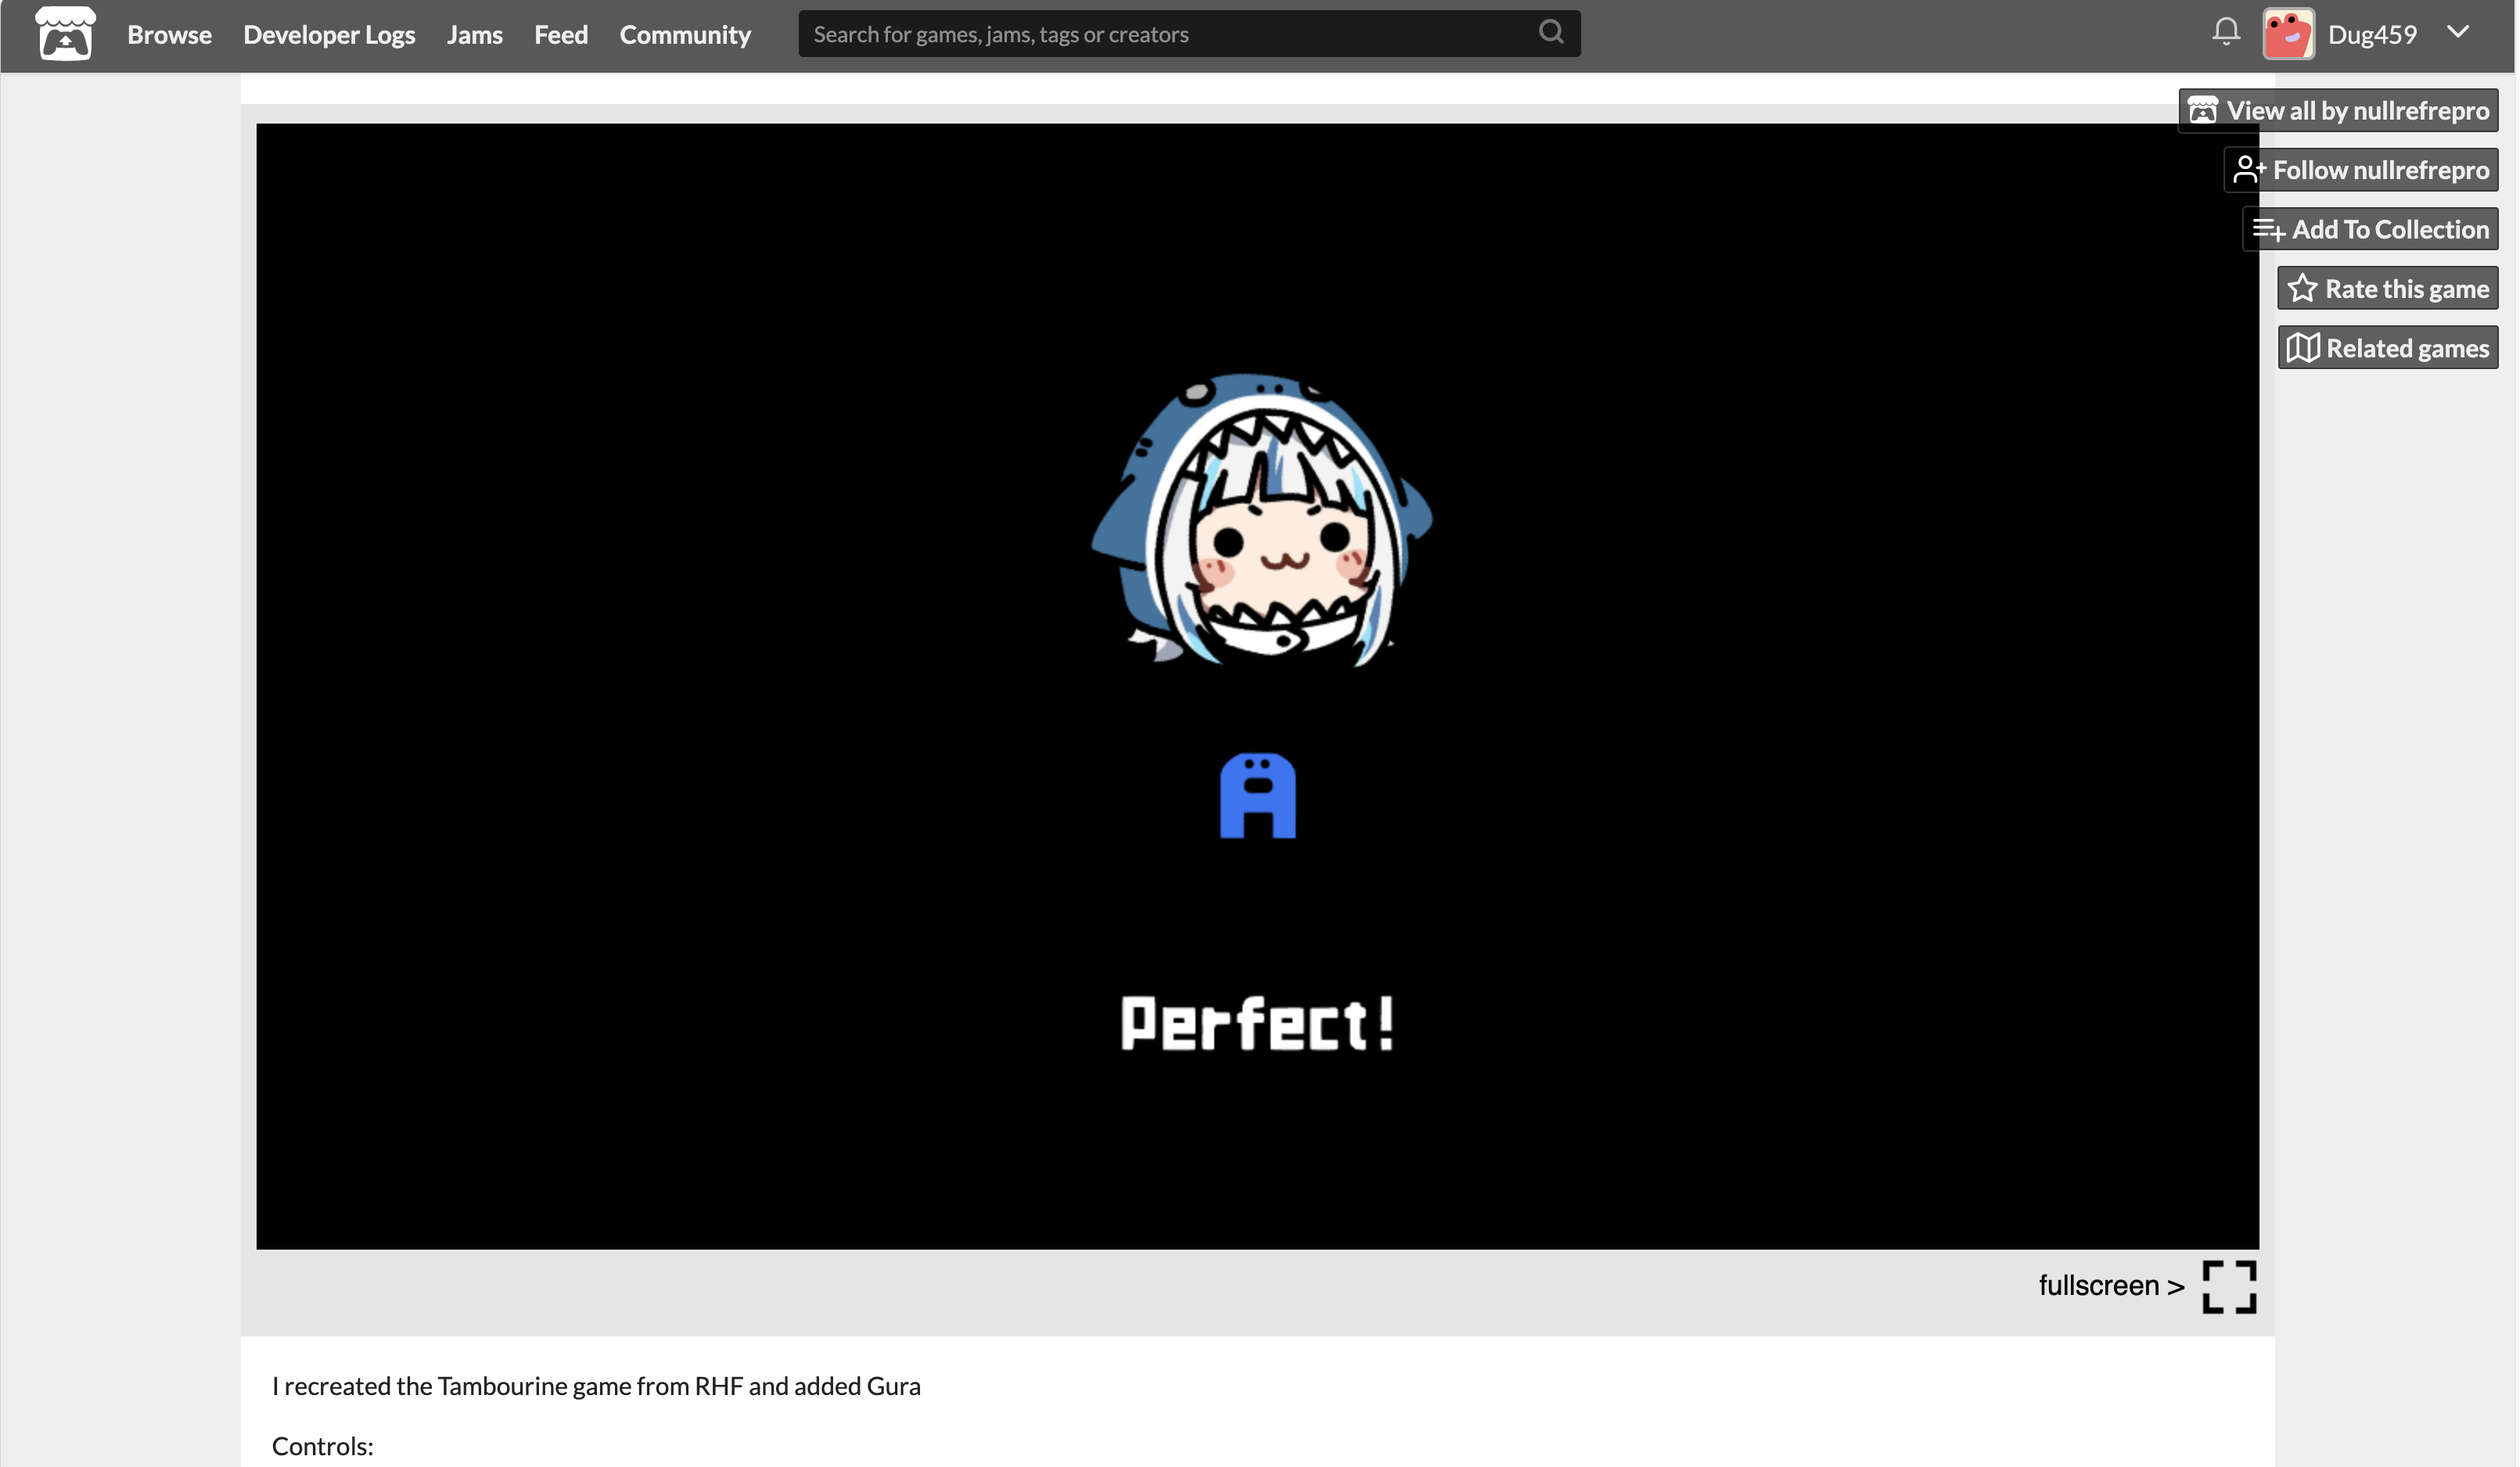2520x1467 pixels.
Task: Go to Developer Logs
Action: 329,34
